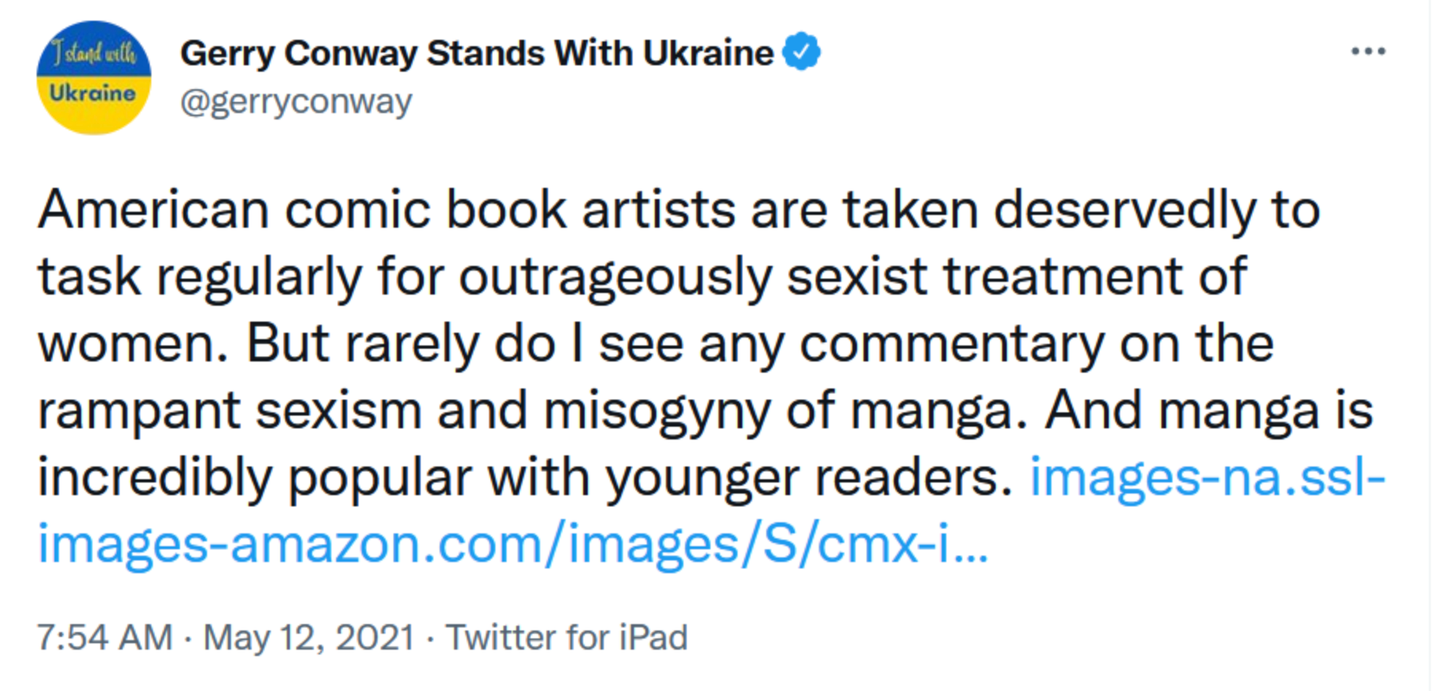Image resolution: width=1437 pixels, height=691 pixels.
Task: Click the "images-na.ssl-" link segment
Action: [1208, 478]
